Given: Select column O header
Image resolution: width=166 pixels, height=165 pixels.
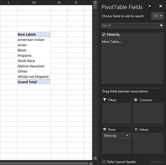Looking at the screenshot, I should coord(76,2).
